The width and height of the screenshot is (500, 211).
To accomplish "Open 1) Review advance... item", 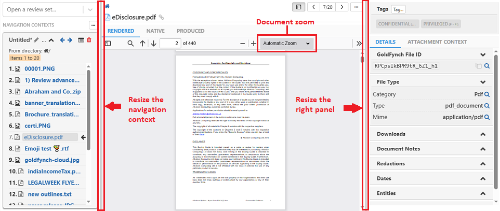I will coord(52,80).
